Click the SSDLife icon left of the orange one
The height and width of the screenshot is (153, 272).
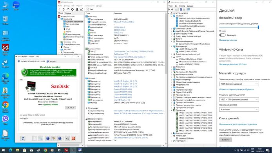click(67, 138)
